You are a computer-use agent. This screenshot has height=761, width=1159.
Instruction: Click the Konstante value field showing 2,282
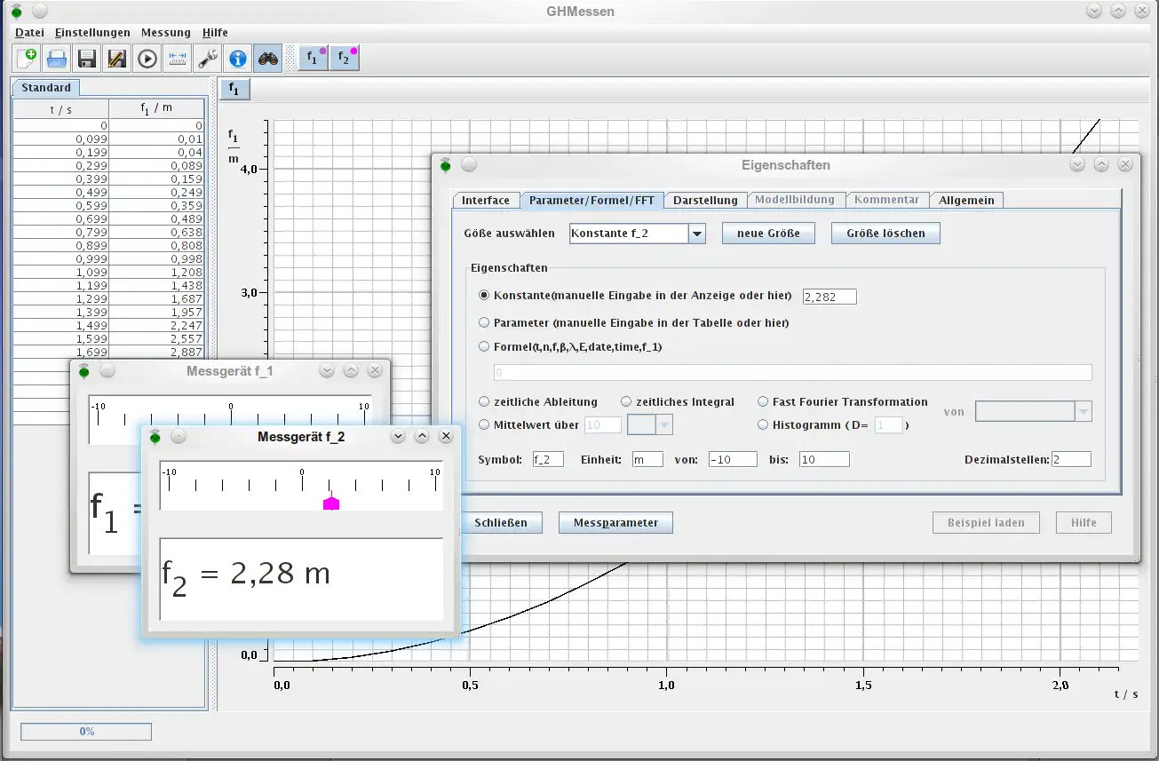point(830,296)
